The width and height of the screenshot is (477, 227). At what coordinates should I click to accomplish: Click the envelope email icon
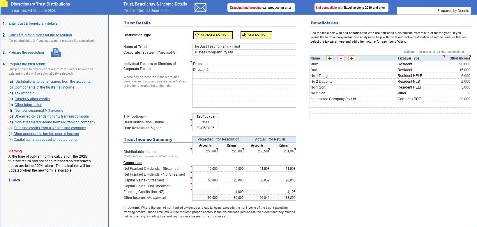pyautogui.click(x=200, y=8)
